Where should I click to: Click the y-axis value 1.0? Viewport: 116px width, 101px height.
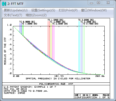(x=9, y=25)
